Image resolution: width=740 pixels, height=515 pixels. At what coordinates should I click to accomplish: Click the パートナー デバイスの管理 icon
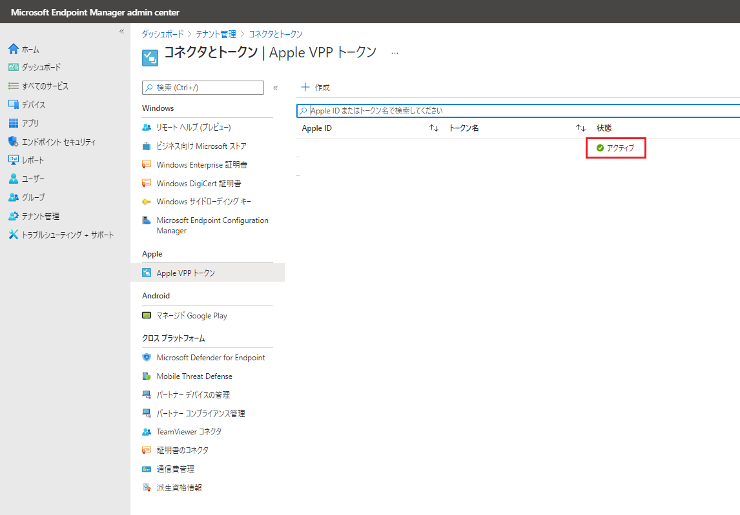[147, 395]
